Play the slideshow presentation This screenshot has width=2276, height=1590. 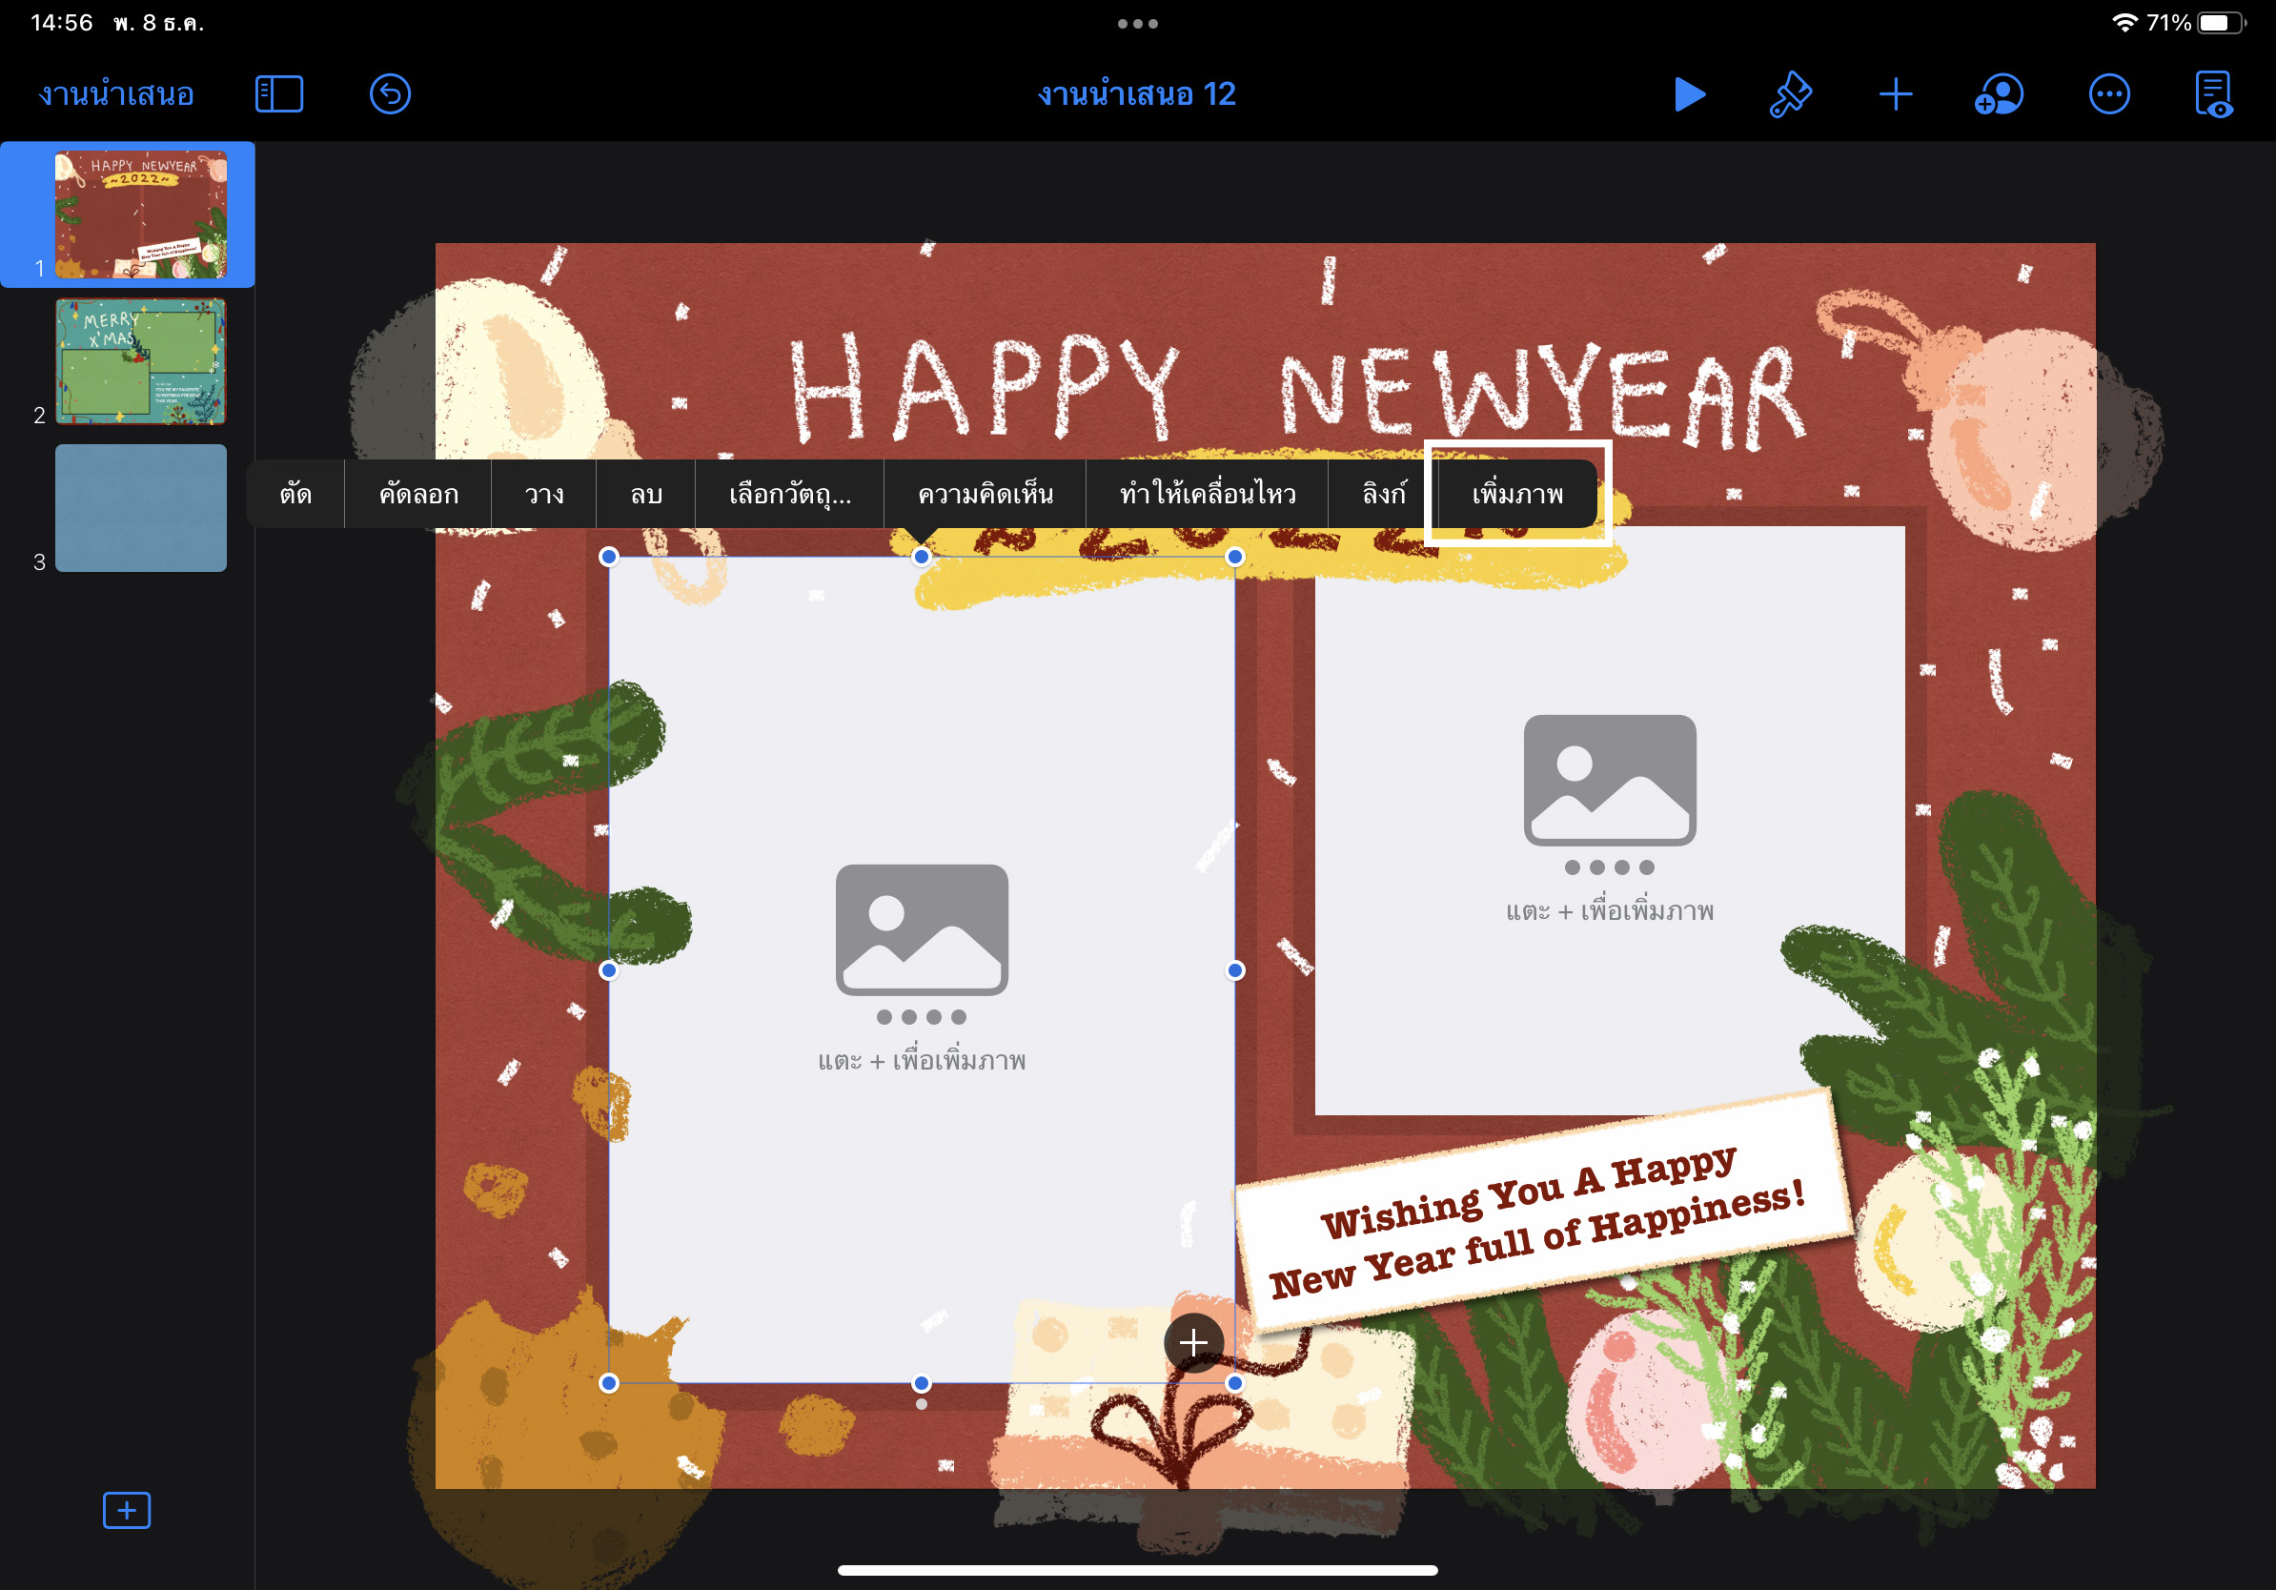click(1689, 94)
